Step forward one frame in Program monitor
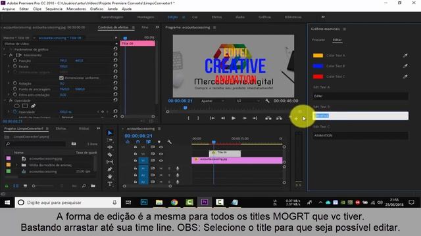Screen dimensions: 421x236 (244, 118)
